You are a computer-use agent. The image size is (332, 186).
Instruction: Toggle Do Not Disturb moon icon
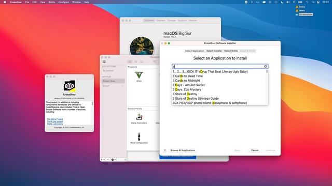[282, 2]
